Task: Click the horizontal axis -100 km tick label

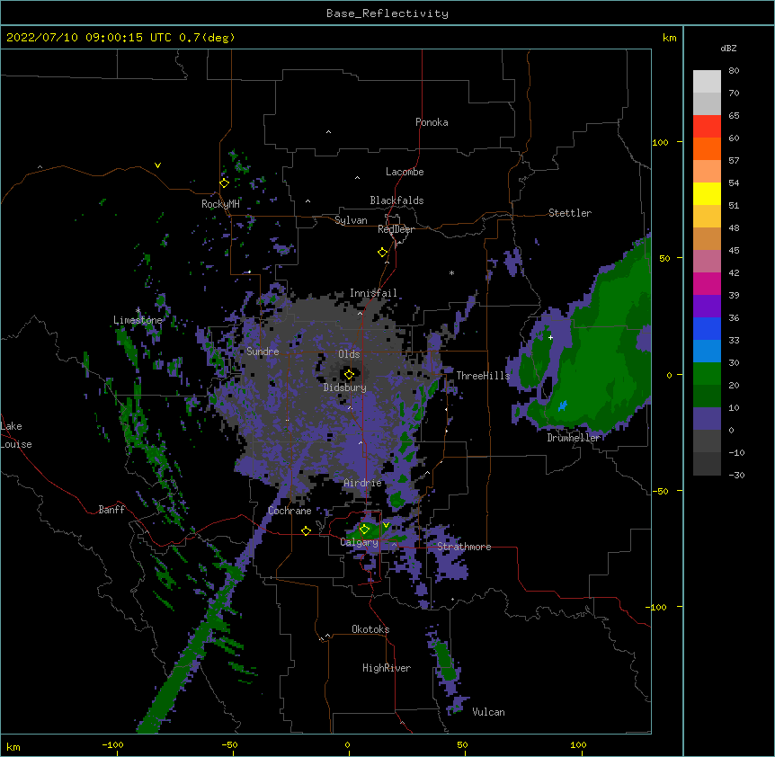Action: tap(112, 744)
